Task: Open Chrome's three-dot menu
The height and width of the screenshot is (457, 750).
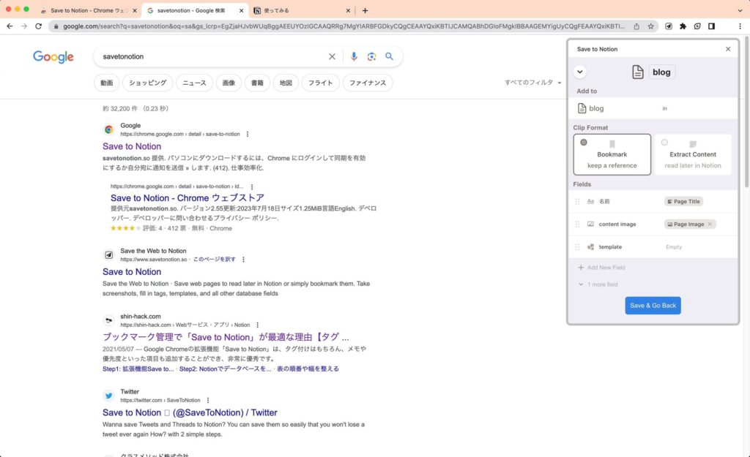Action: click(740, 26)
